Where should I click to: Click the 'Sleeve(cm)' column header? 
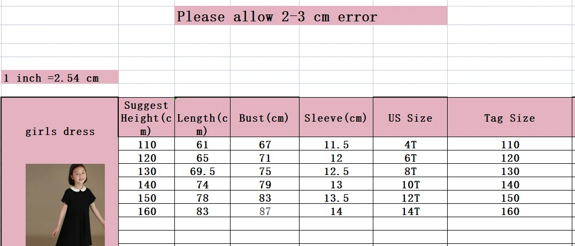[336, 118]
